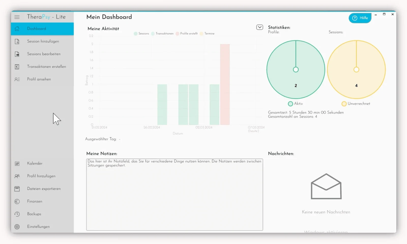407x244 pixels.
Task: Click the Backups clock icon
Action: coord(17,214)
